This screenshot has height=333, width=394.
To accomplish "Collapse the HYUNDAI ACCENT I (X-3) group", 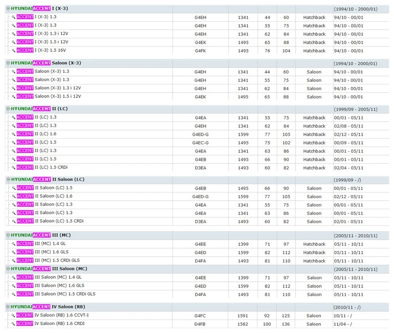I will [x=8, y=9].
